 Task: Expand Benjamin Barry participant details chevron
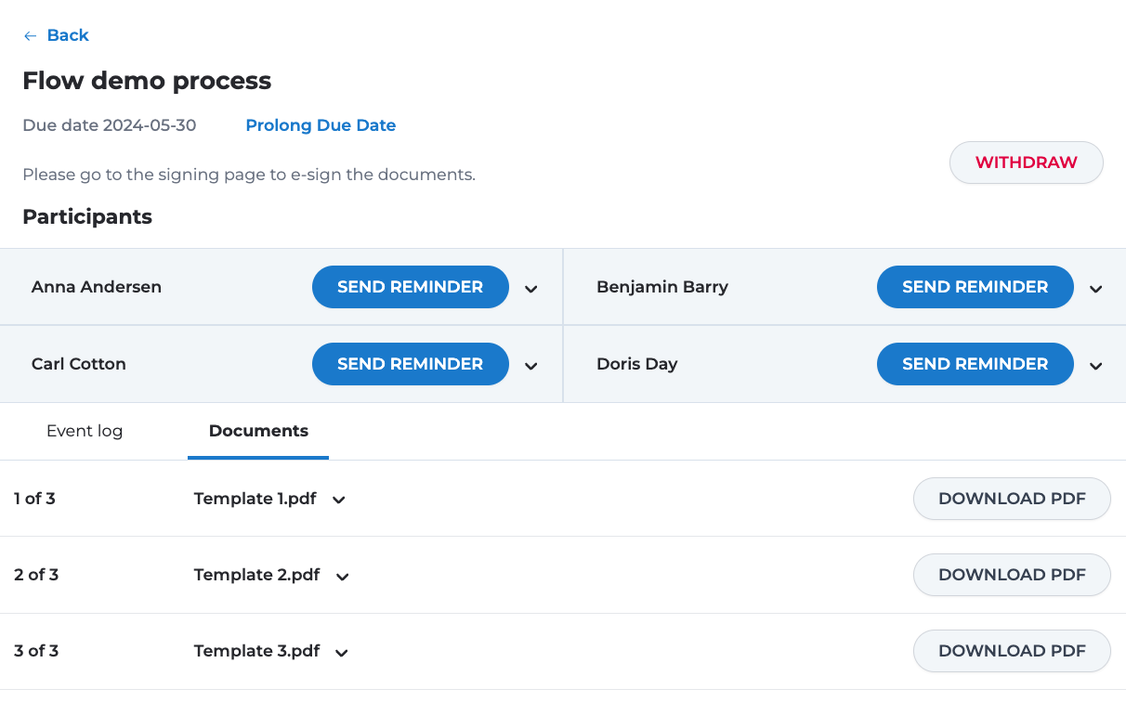click(x=1096, y=289)
